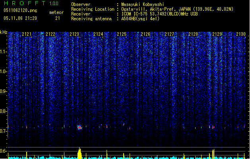Click the A504HB(yagi 4el) antenna text

[x=140, y=19]
